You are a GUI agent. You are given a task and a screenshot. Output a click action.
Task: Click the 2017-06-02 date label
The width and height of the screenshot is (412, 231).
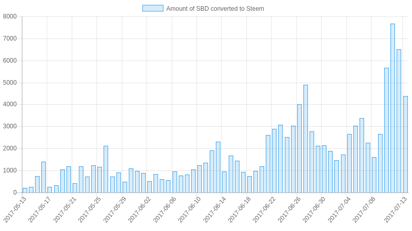pos(140,210)
